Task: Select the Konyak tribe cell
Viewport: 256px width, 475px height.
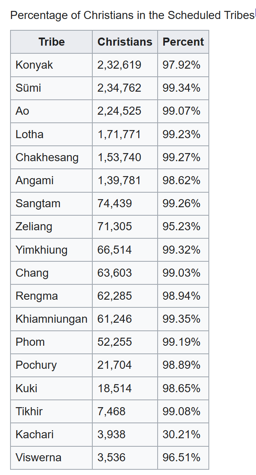Action: (34, 65)
